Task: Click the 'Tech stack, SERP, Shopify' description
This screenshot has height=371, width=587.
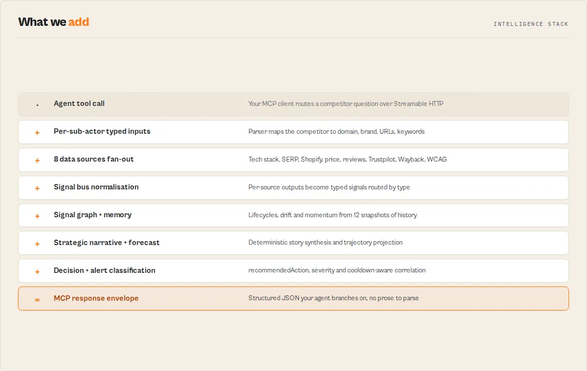Action: 347,159
